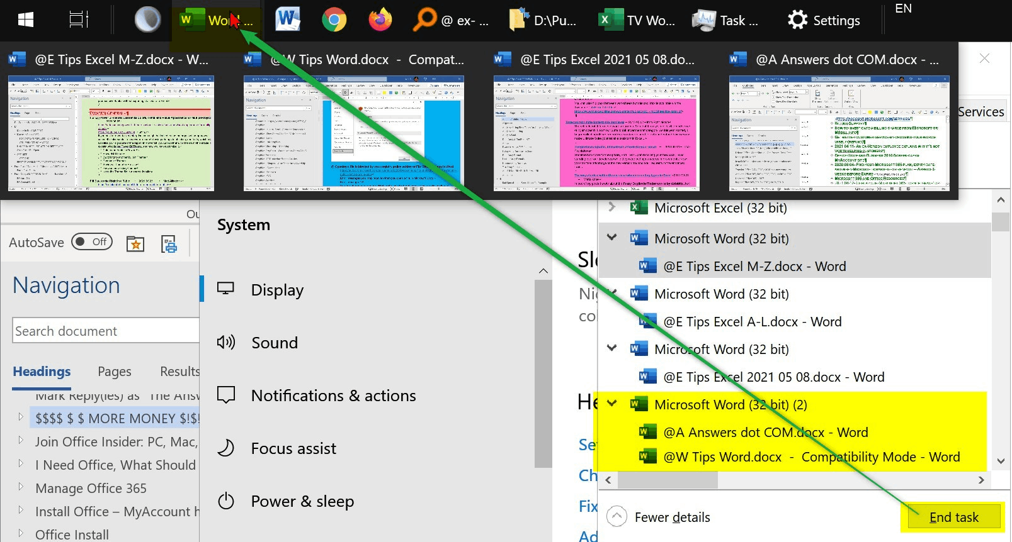
Task: Collapse the Microsoft Word (32 bit) (2) group
Action: (x=611, y=404)
